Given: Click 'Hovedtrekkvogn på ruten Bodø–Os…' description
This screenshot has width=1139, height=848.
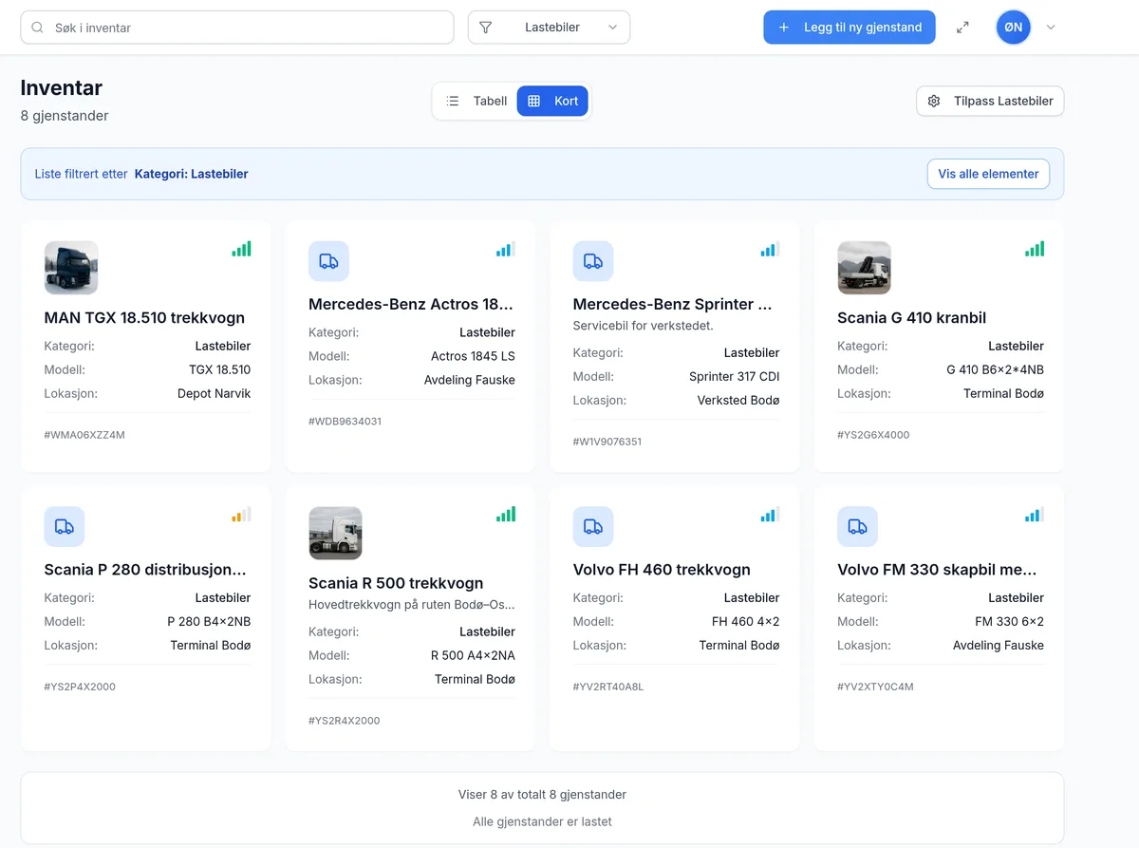Looking at the screenshot, I should tap(412, 604).
